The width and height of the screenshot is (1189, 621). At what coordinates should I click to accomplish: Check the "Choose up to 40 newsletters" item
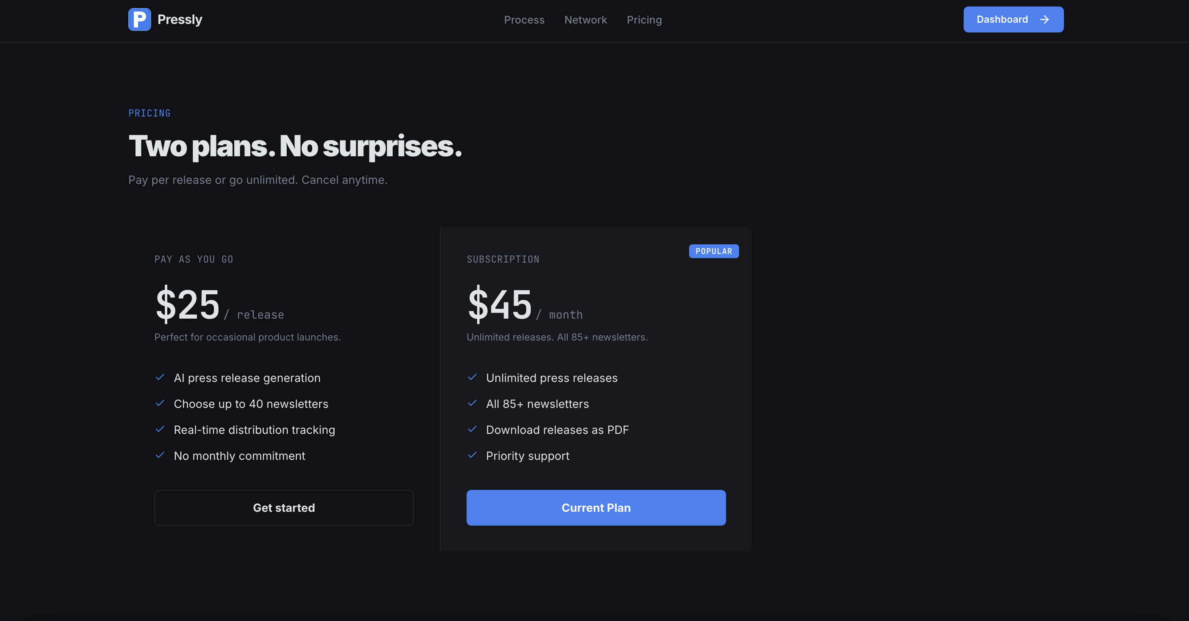(x=251, y=404)
